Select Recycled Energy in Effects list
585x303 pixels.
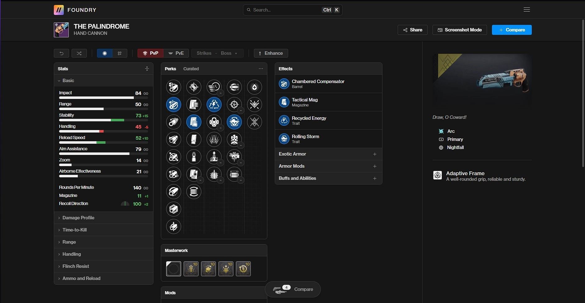click(x=328, y=120)
